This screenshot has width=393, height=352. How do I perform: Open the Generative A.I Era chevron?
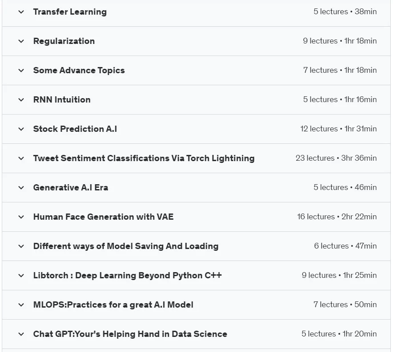[21, 187]
